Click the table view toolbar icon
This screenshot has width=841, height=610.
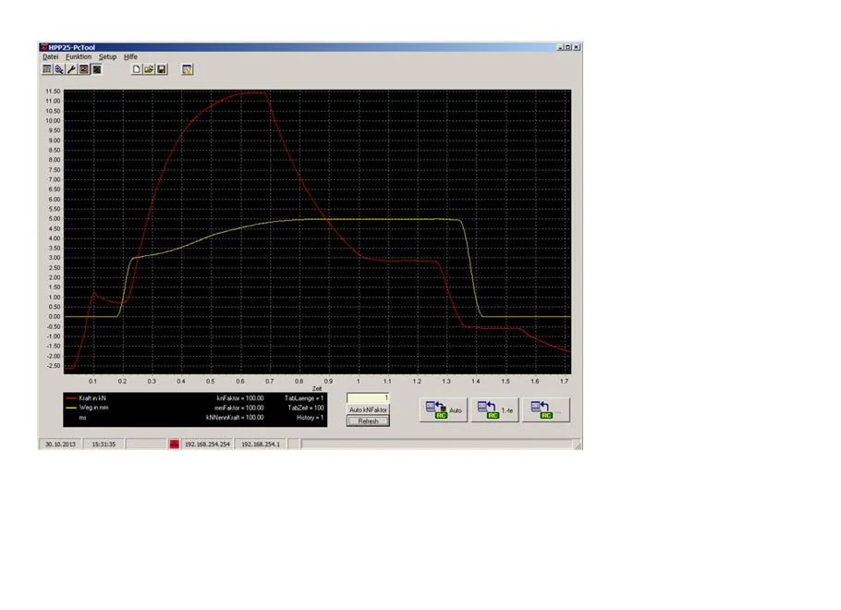click(x=46, y=69)
